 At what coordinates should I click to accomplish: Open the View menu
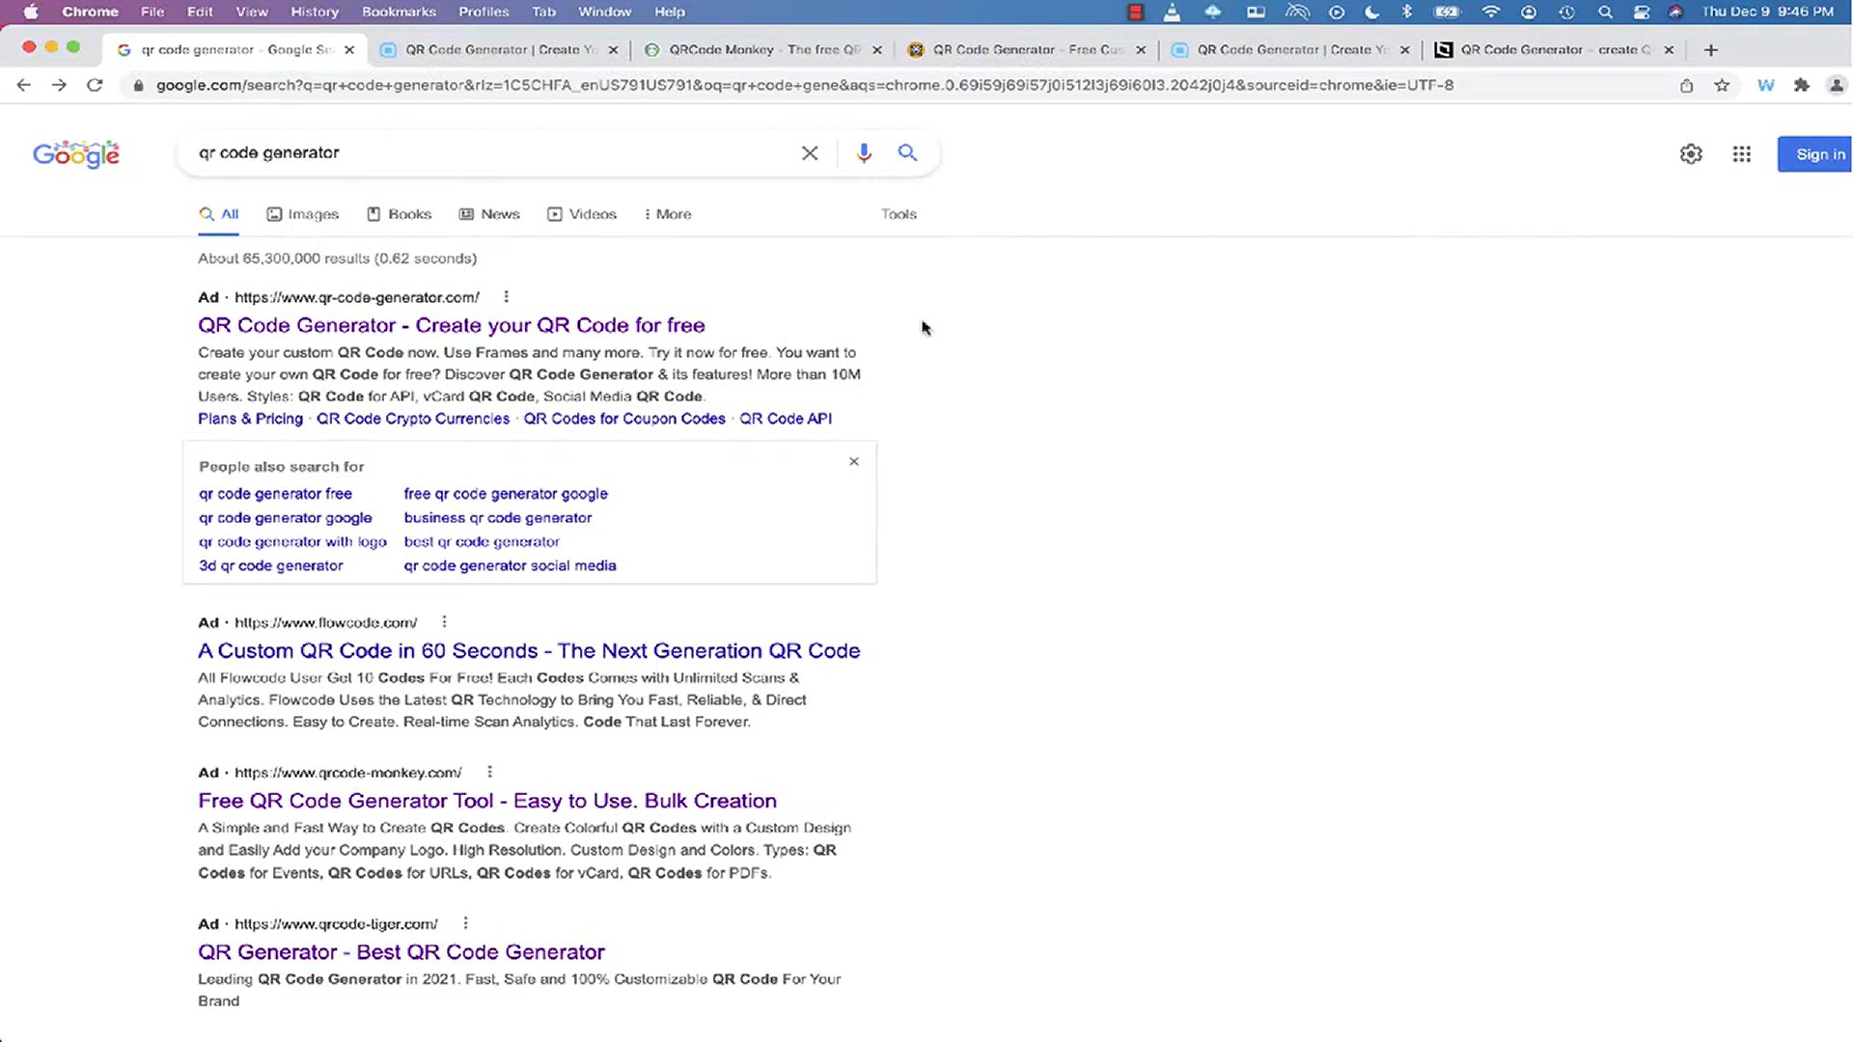coord(252,12)
